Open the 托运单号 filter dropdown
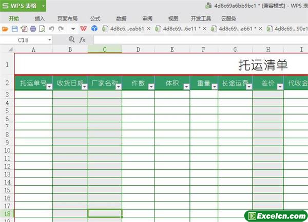Viewport: 308px width, 222px height. [49, 87]
